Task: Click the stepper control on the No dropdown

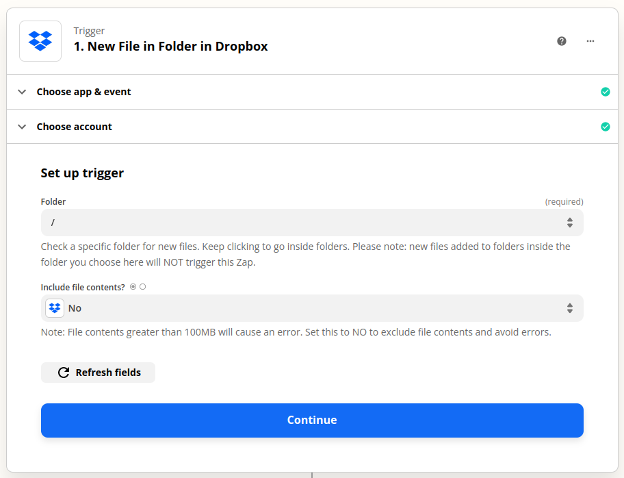Action: tap(570, 307)
